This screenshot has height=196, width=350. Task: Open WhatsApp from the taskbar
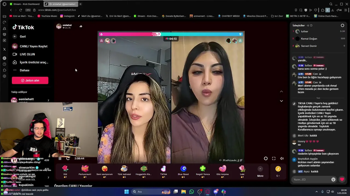coord(191,192)
